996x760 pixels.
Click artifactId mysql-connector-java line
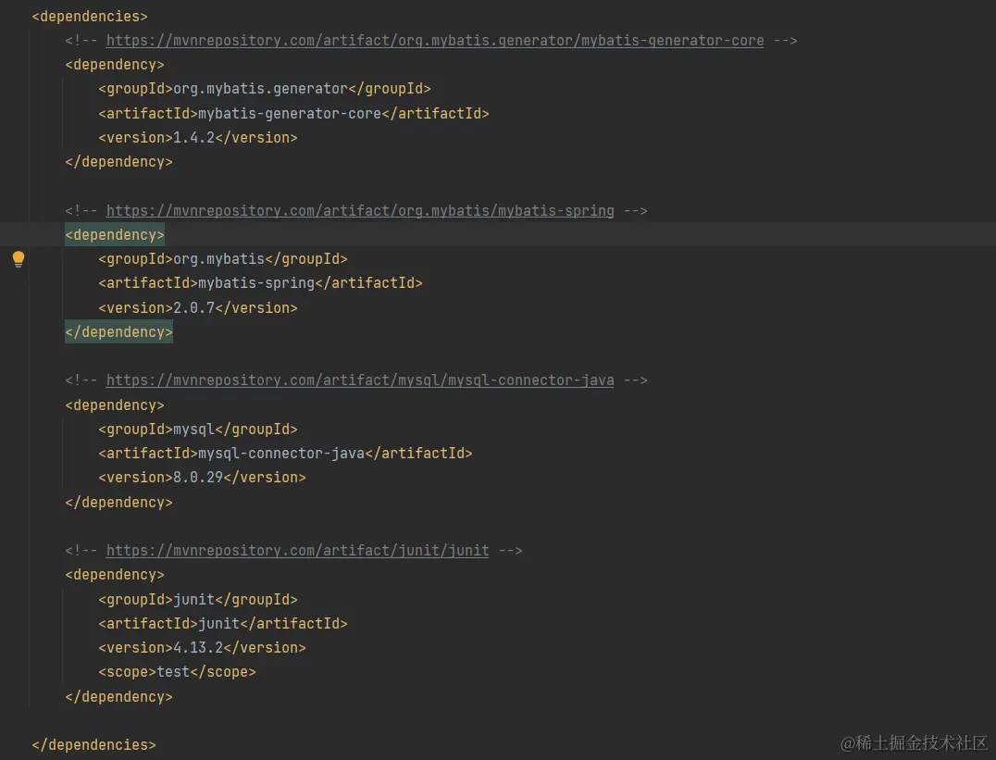point(285,454)
